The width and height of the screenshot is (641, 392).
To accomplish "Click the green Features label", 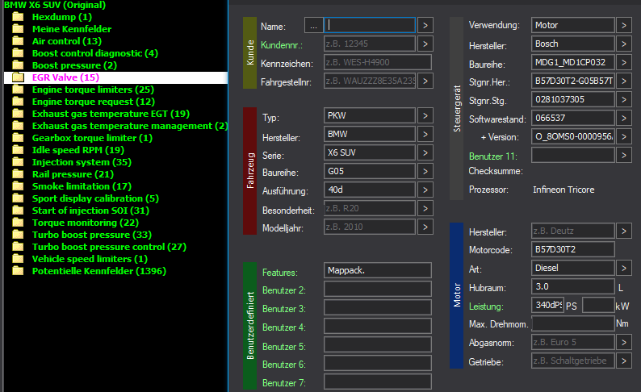I will coord(280,273).
